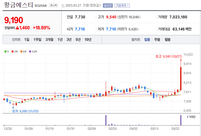Click the 하한가 5,420 text
This screenshot has width=201, height=136.
coord(127,29)
